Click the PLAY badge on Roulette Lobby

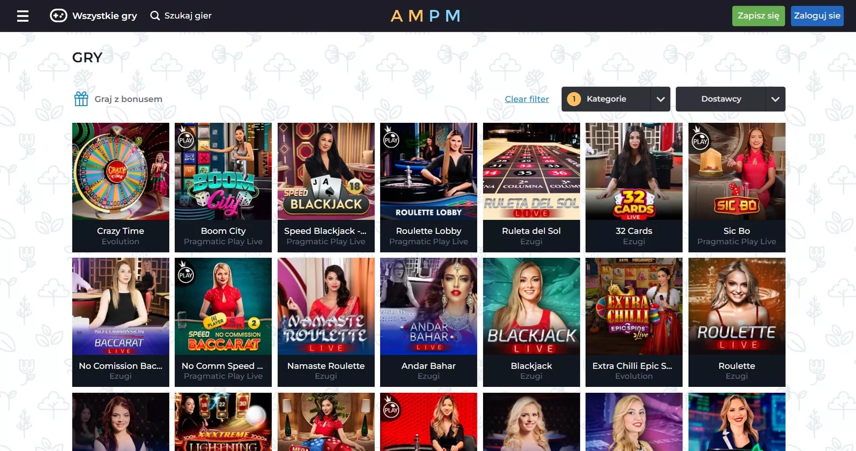[x=391, y=139]
